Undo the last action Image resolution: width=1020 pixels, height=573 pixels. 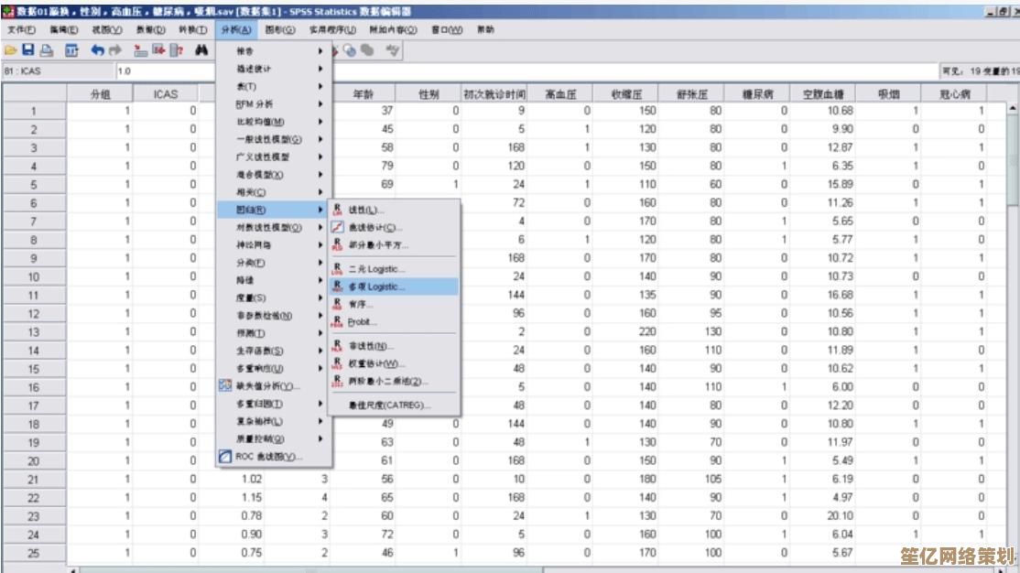(x=97, y=49)
